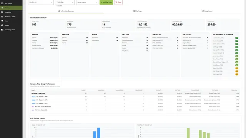Open the Department dropdown
The height and width of the screenshot is (138, 246).
tap(87, 2)
